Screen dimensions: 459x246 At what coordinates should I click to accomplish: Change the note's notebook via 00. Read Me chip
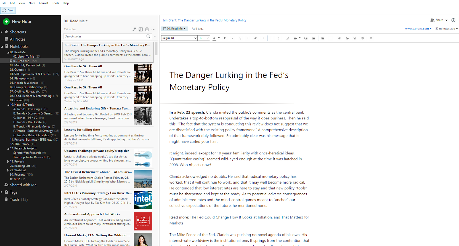click(174, 29)
